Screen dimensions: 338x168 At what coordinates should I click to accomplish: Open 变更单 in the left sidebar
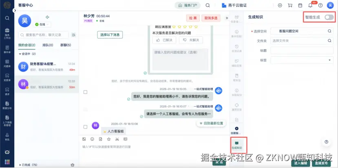click(x=7, y=77)
